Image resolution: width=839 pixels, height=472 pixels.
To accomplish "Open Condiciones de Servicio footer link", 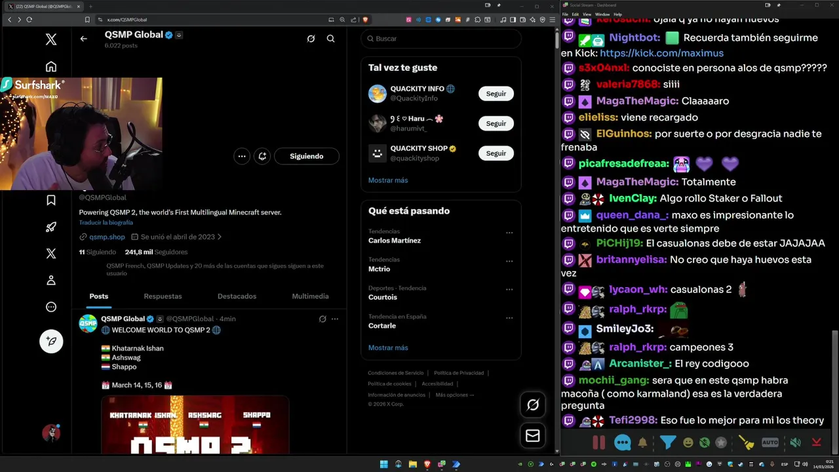I will point(395,373).
